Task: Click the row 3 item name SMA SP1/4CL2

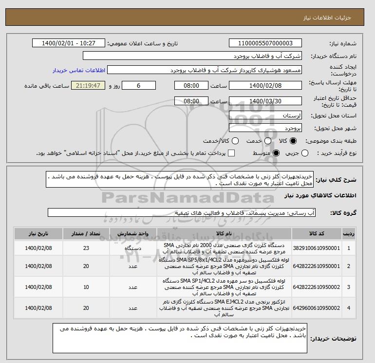Action: 224,287
